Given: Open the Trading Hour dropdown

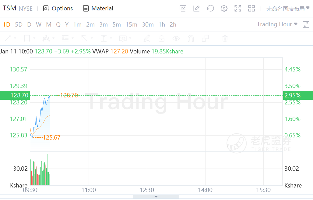Looking at the screenshot, I should coord(277,24).
